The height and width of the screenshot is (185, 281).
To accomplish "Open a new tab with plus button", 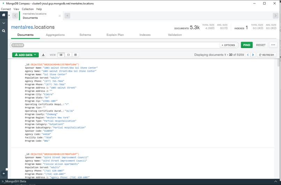I will pos(67,16).
